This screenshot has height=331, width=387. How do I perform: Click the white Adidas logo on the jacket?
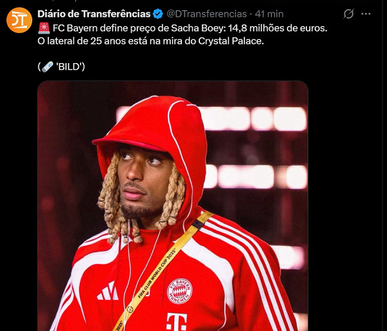(108, 291)
